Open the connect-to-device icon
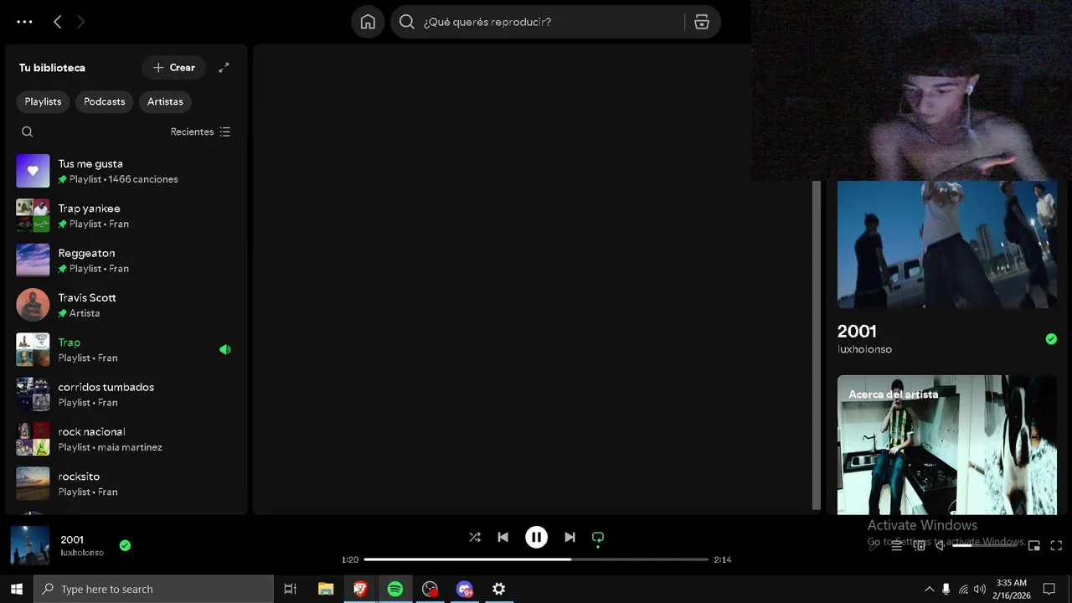1072x603 pixels. coord(919,545)
